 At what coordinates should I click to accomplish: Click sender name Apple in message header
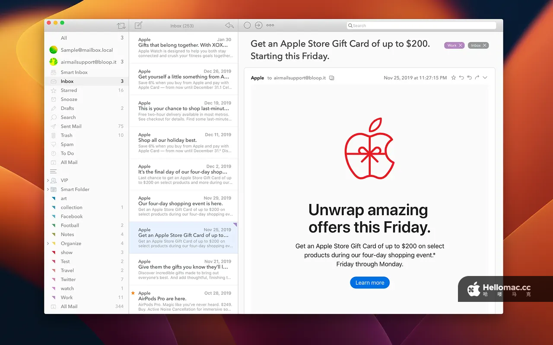[x=257, y=78]
